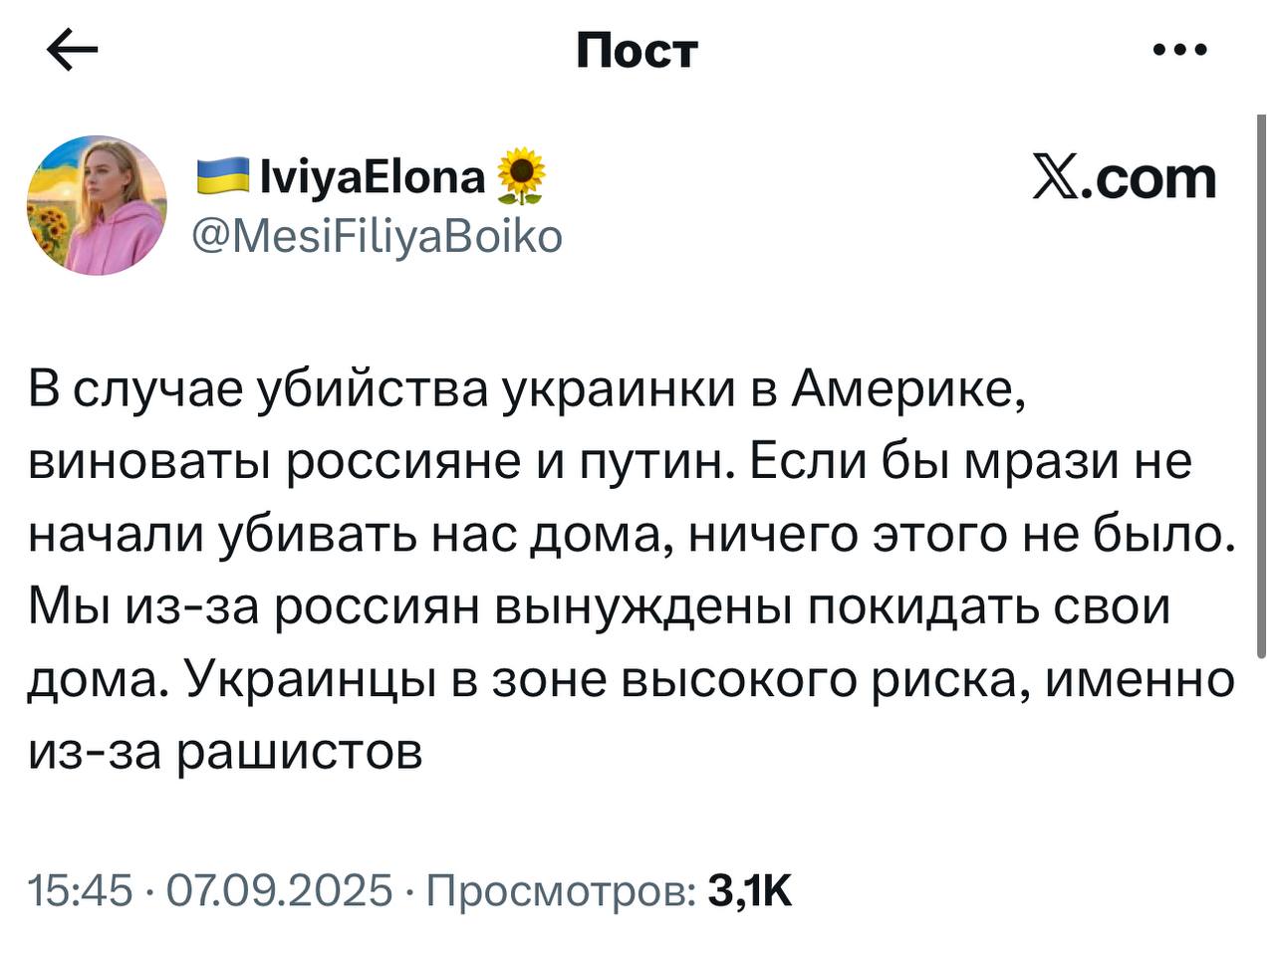
Task: Click the X logo in the X.com watermark
Action: pyautogui.click(x=1056, y=178)
